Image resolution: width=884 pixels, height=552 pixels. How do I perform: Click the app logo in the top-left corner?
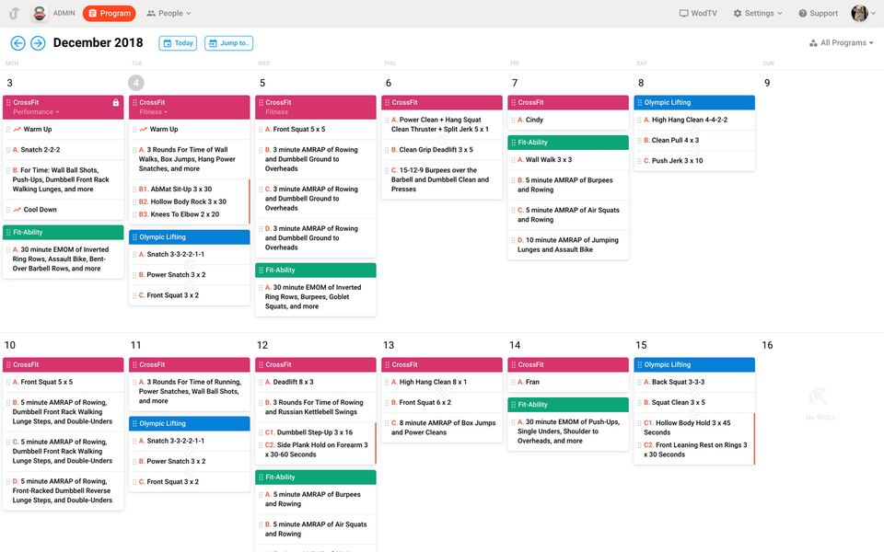click(x=14, y=13)
